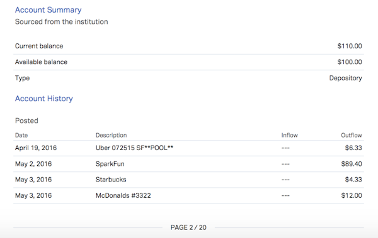
Task: Click the Inflow column header
Action: [290, 135]
